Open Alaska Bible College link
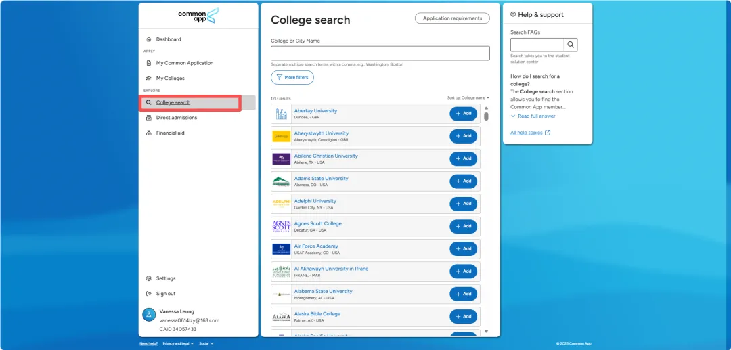The image size is (731, 350). [x=317, y=314]
